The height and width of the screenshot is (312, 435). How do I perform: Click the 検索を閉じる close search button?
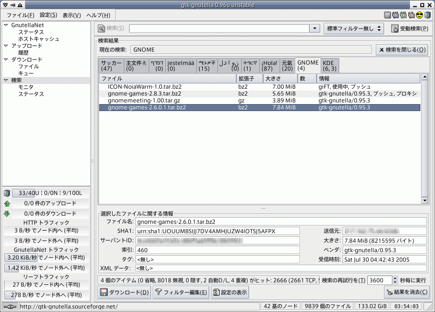(402, 50)
